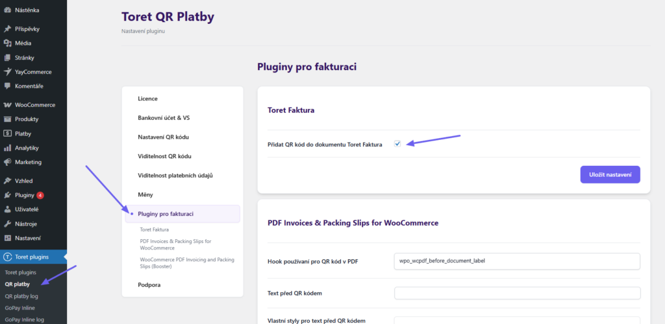Select the Pluginy pro fakturaci tab
This screenshot has height=324, width=665.
[182, 214]
